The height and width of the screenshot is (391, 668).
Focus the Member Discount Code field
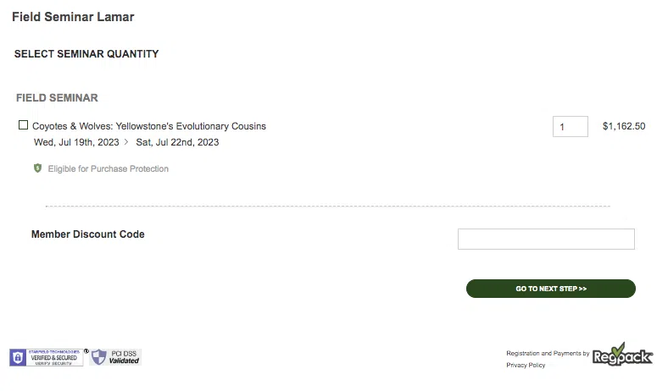coord(546,240)
